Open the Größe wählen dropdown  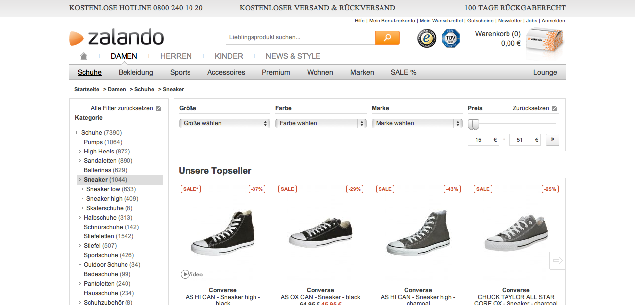(x=224, y=123)
